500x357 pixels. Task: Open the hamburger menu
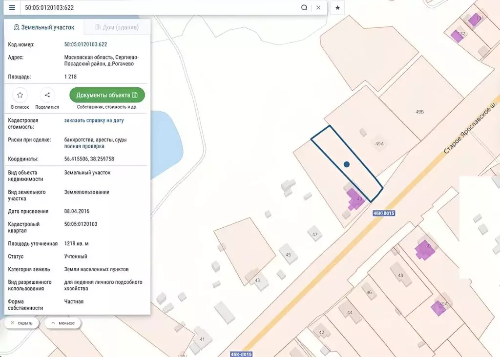pos(12,8)
